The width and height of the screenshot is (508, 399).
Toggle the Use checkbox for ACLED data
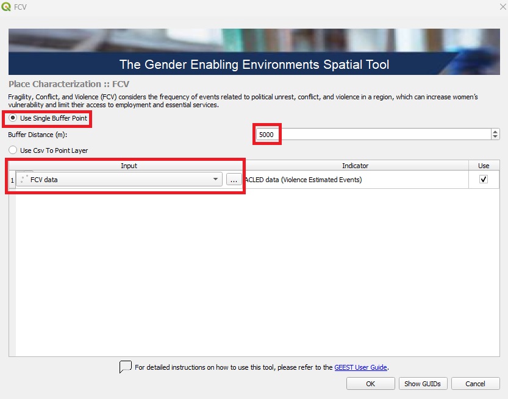pos(484,179)
